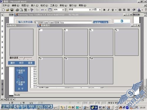
Task: Open the 表格 menu
Action: pyautogui.click(x=63, y=5)
